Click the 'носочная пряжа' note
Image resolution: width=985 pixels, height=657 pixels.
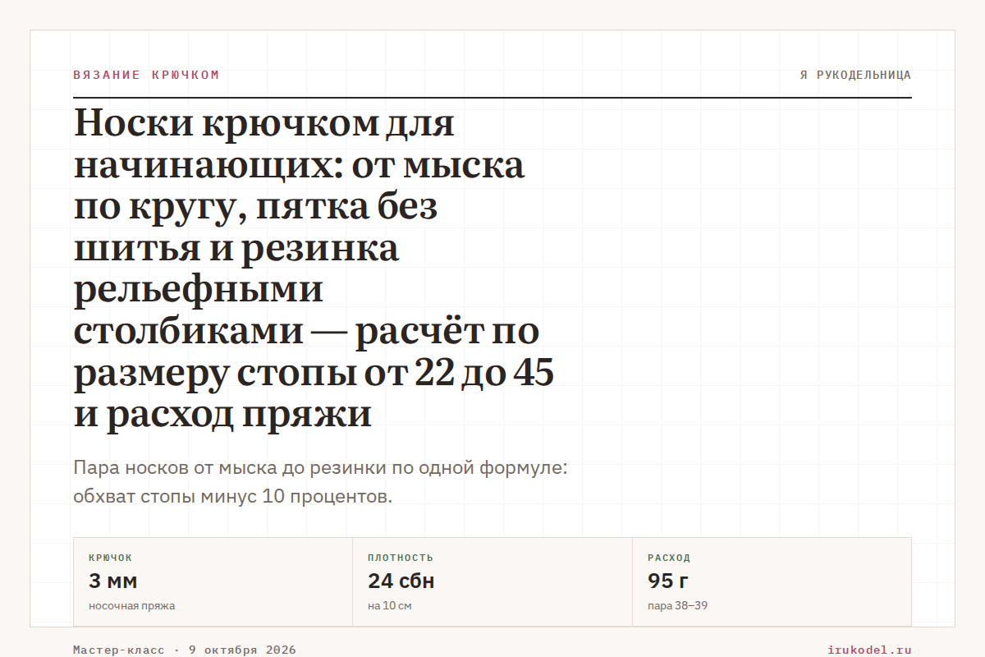(131, 606)
